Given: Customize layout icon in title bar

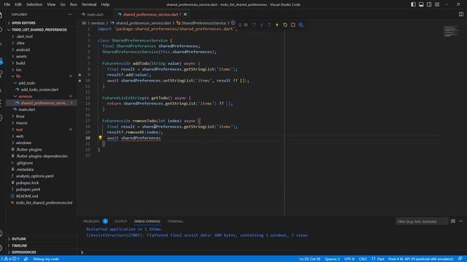Looking at the screenshot, I should [437, 4].
